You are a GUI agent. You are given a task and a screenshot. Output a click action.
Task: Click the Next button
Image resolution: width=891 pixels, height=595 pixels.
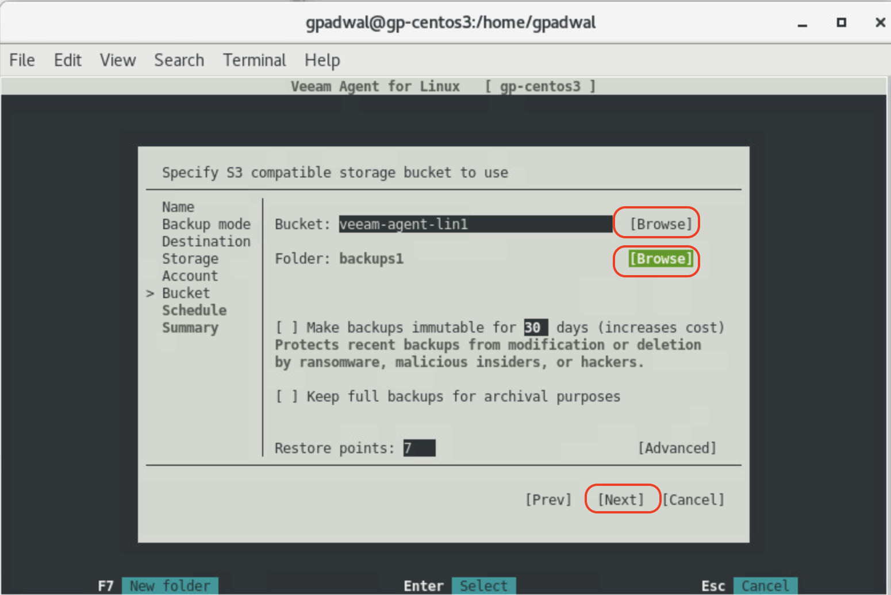tap(621, 500)
